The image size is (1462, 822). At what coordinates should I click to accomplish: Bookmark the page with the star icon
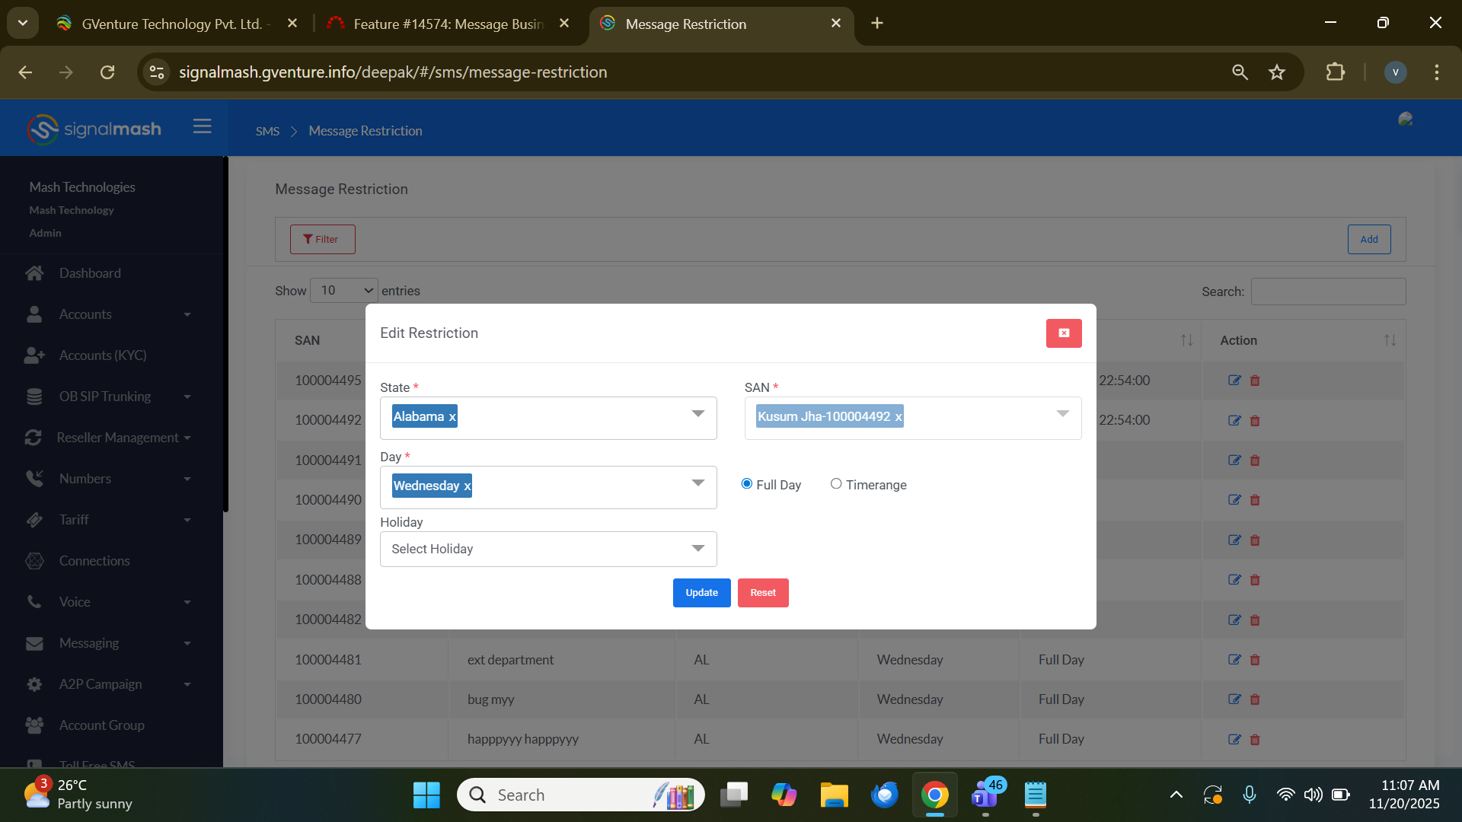point(1277,72)
